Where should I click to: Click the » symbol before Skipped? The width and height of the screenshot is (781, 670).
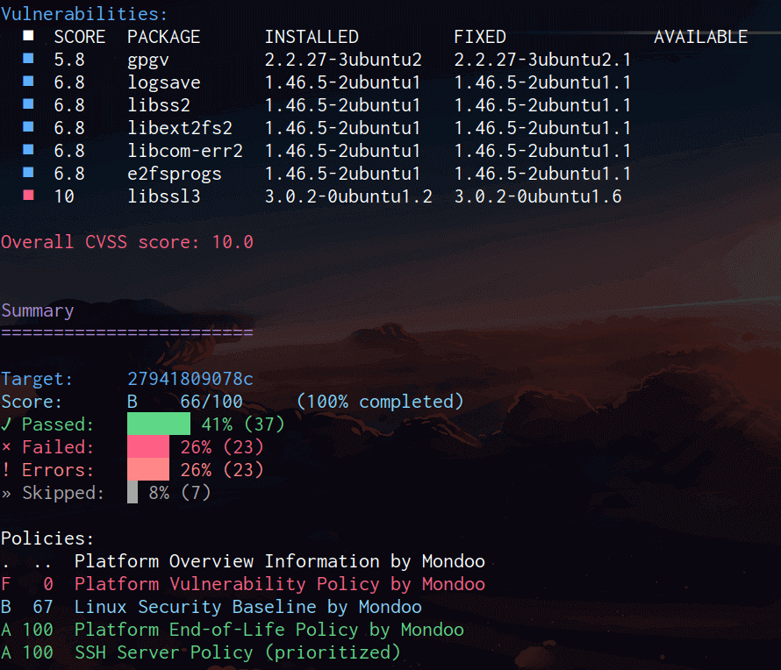tap(6, 494)
